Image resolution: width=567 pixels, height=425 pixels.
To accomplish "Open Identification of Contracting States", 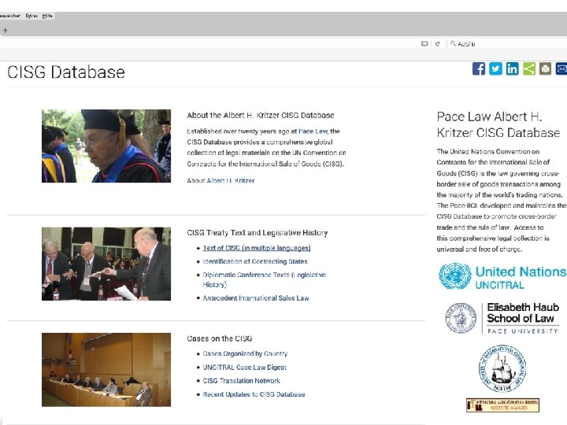I will coord(255,261).
